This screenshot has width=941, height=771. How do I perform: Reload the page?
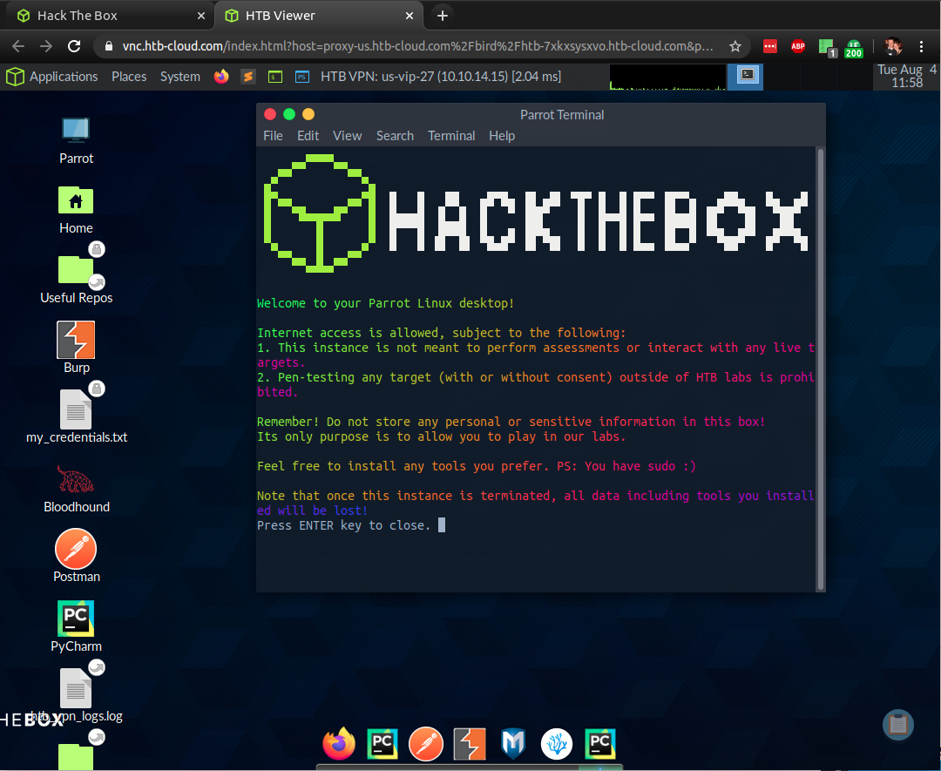(74, 46)
